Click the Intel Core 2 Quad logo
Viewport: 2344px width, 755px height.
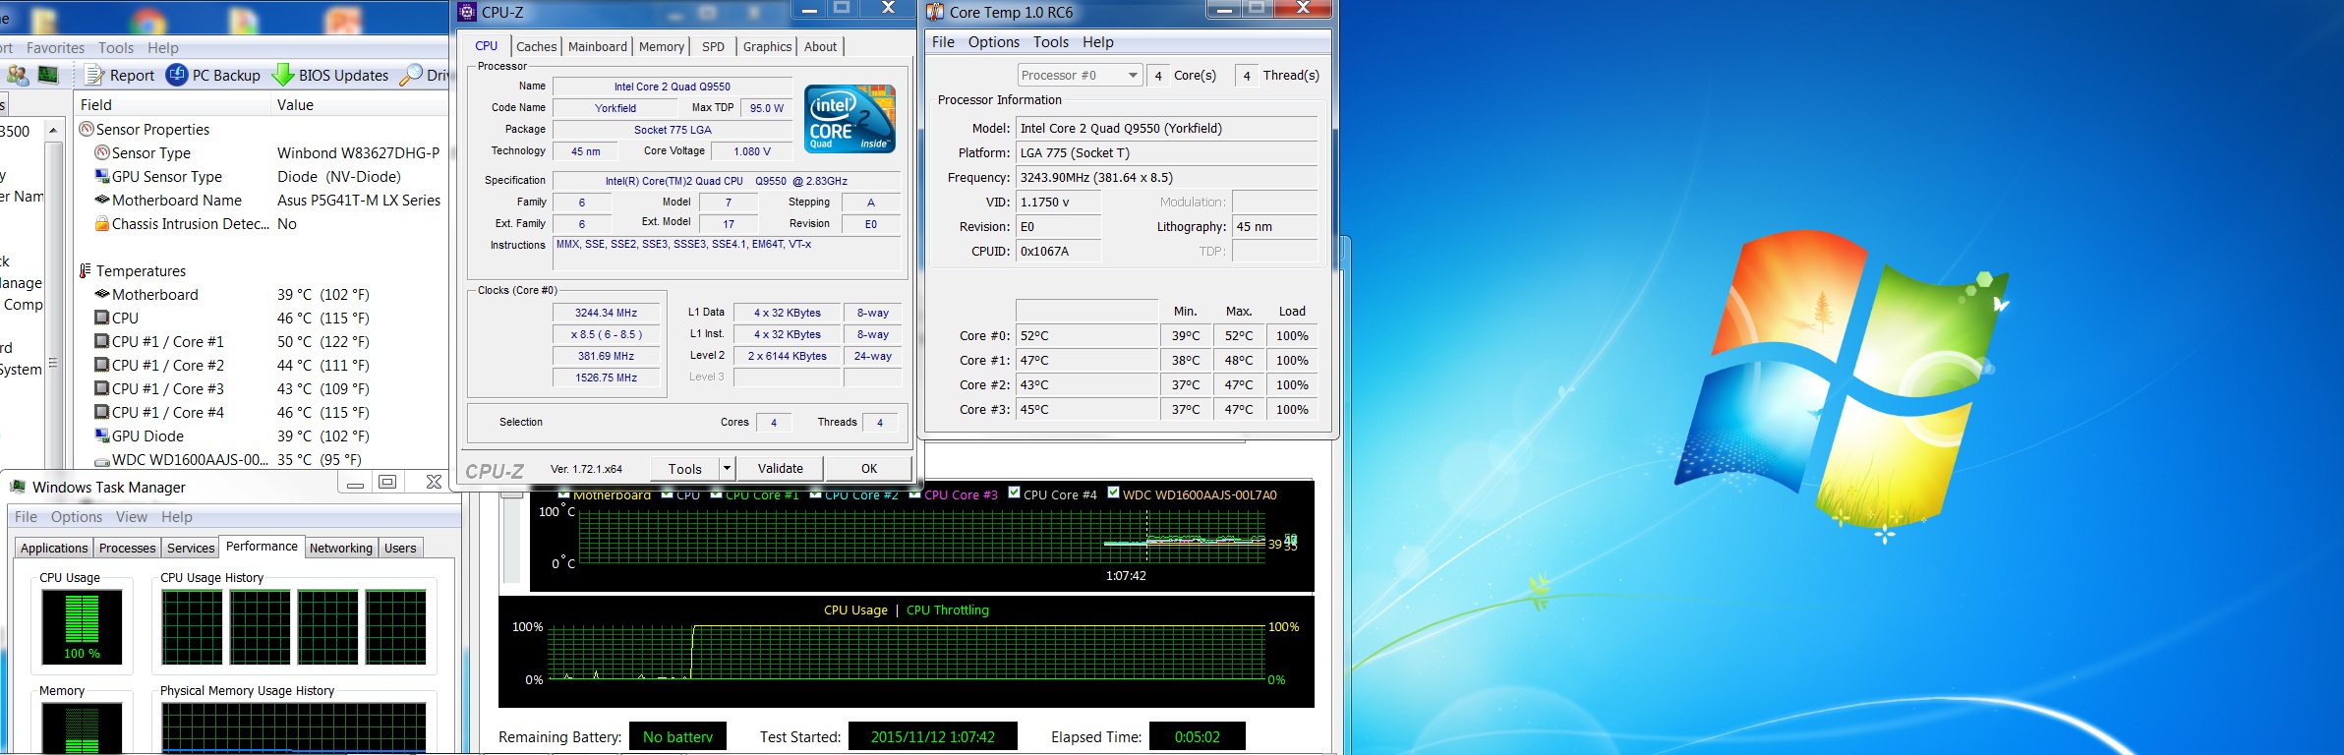(x=850, y=118)
